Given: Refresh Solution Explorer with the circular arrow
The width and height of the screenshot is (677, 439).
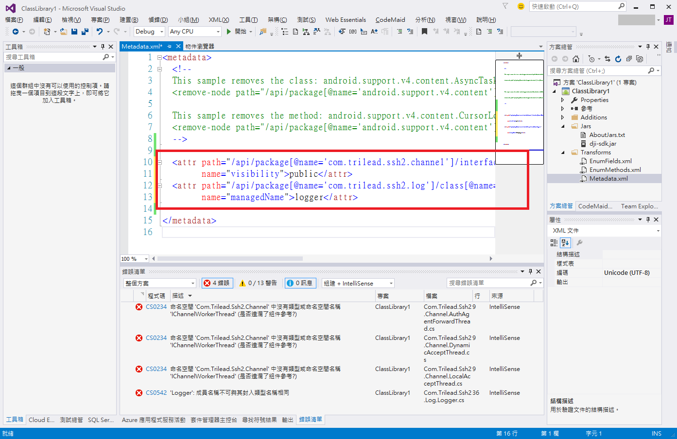Looking at the screenshot, I should (x=618, y=59).
